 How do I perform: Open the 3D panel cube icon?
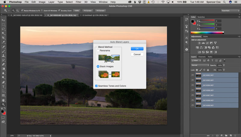click(x=187, y=49)
